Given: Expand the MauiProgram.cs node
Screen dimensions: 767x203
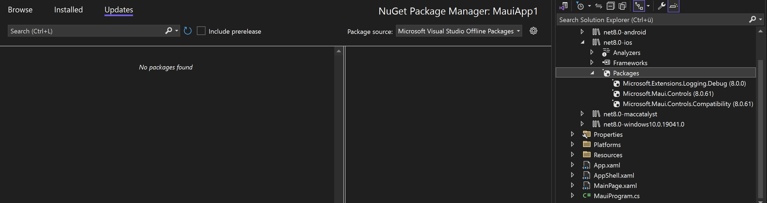Looking at the screenshot, I should pos(572,195).
